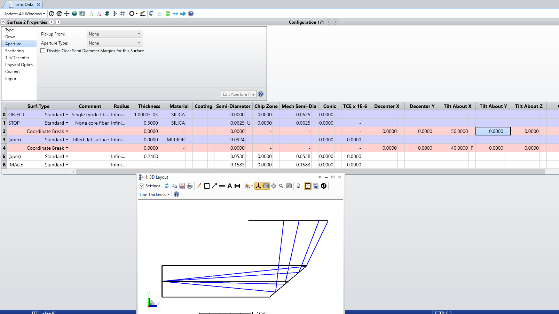Select the text annotation 'A' tool

(x=230, y=186)
